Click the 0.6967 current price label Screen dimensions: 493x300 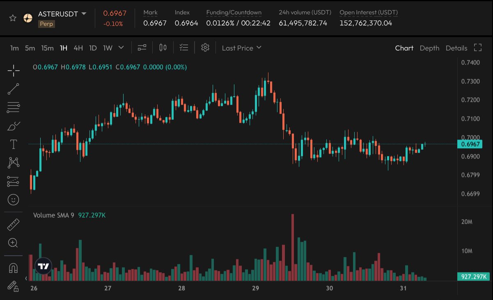click(471, 144)
